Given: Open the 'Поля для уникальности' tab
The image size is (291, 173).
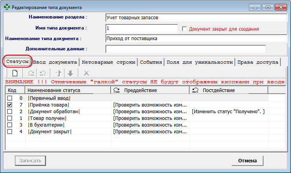Looking at the screenshot, I should click(x=200, y=62).
